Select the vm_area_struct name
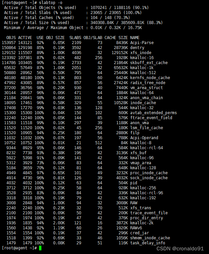209x254 pixels. [x=147, y=88]
